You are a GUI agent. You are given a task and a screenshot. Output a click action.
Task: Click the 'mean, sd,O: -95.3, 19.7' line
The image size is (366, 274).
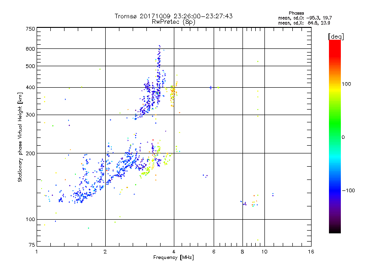click(x=305, y=18)
